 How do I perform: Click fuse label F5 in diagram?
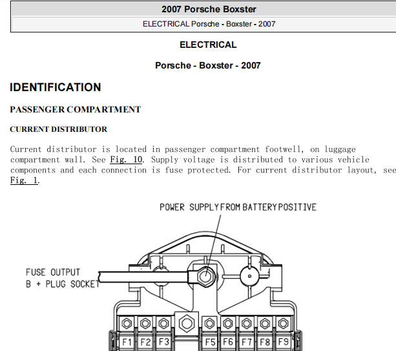click(x=210, y=342)
